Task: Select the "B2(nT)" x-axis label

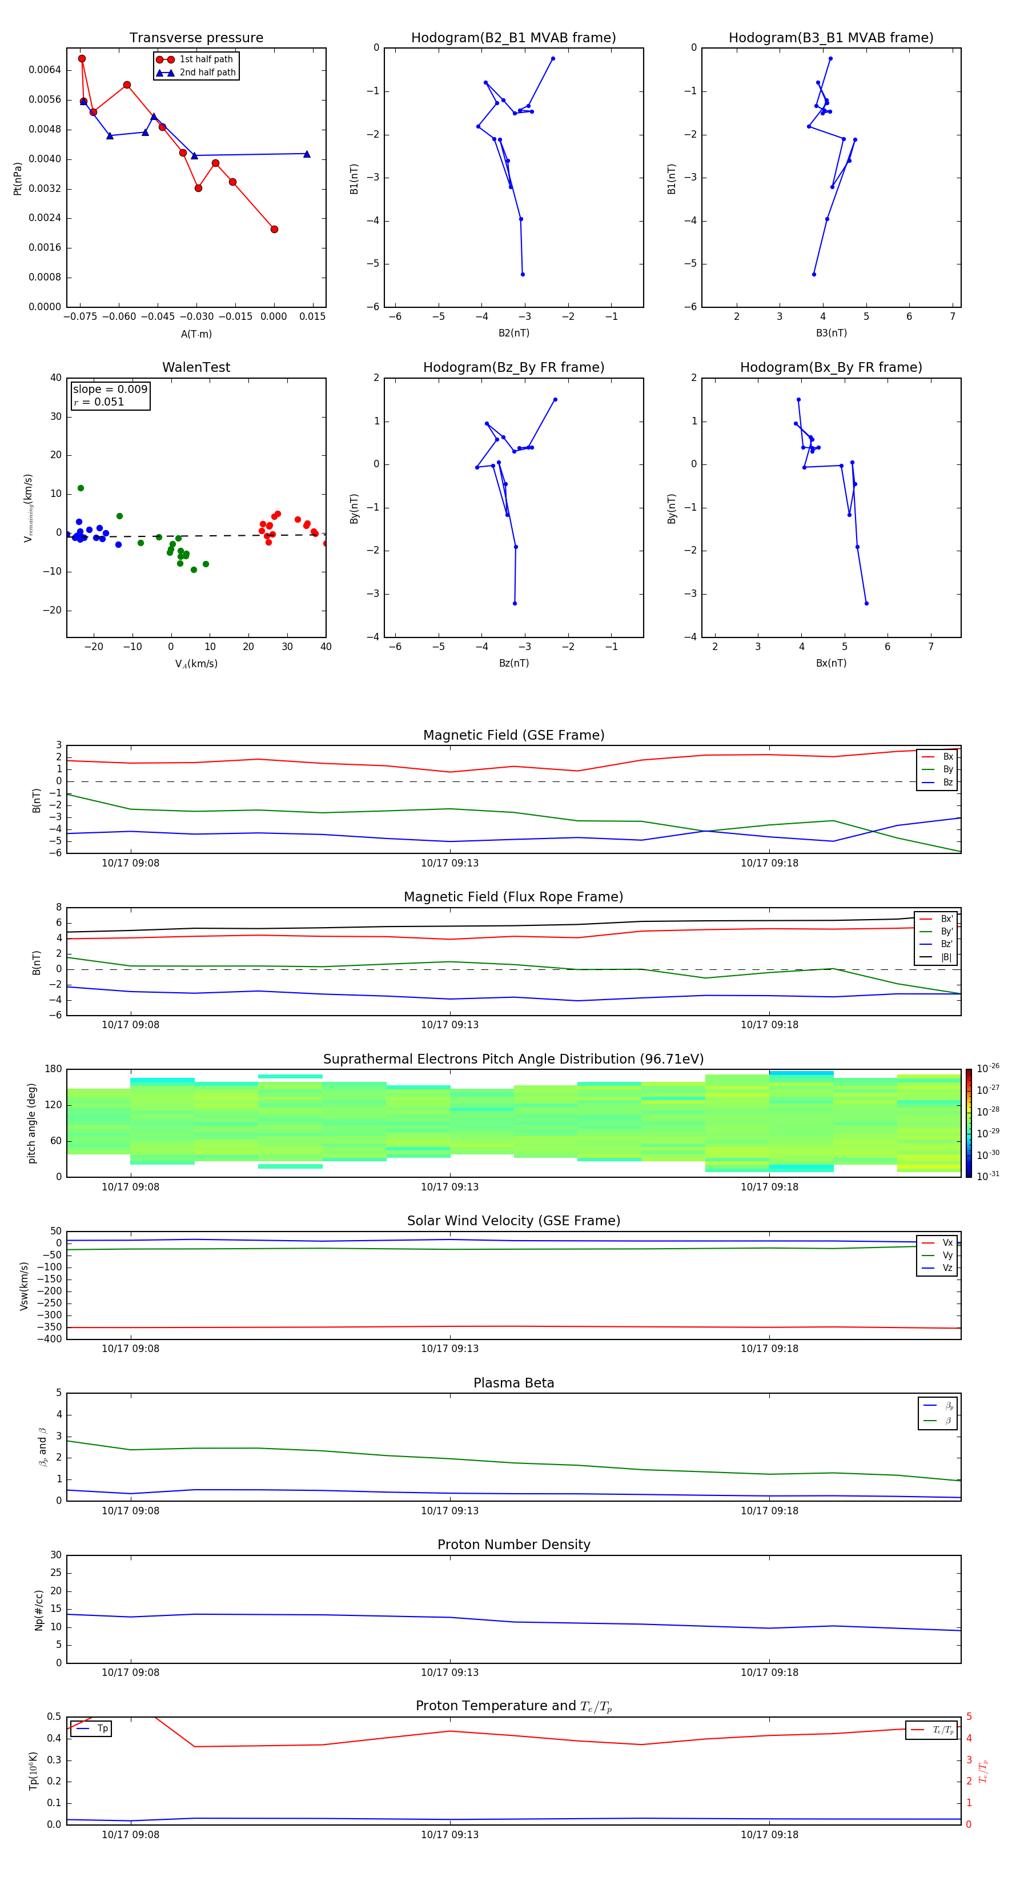Action: 513,333
